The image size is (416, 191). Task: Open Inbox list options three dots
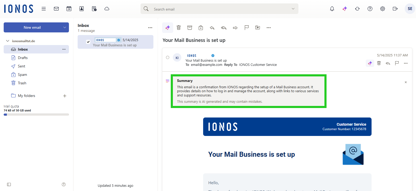pos(150,28)
